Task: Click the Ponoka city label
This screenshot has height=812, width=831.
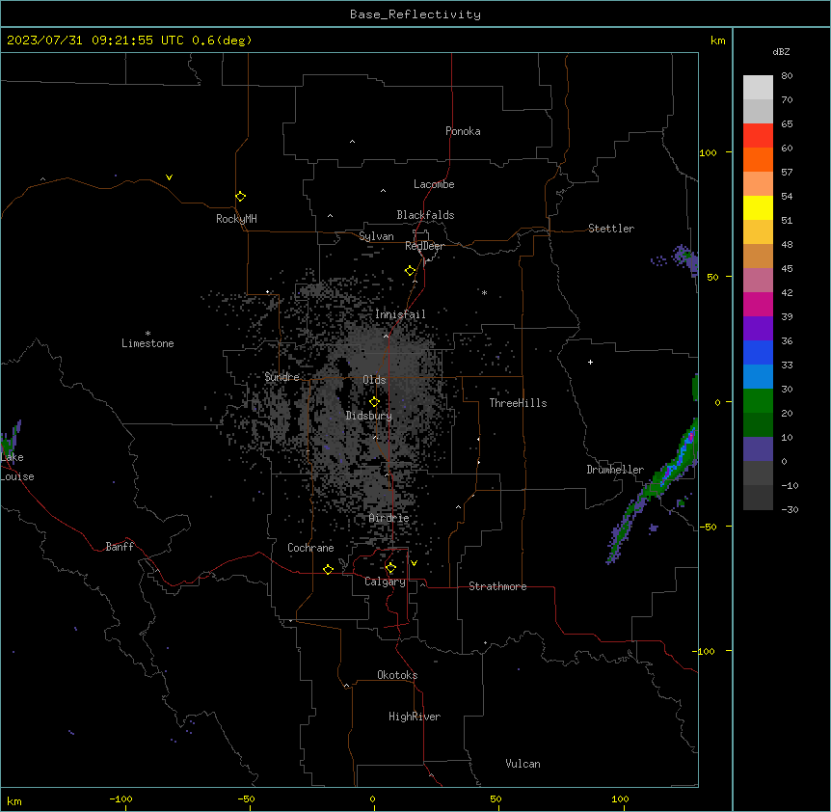Action: 463,131
